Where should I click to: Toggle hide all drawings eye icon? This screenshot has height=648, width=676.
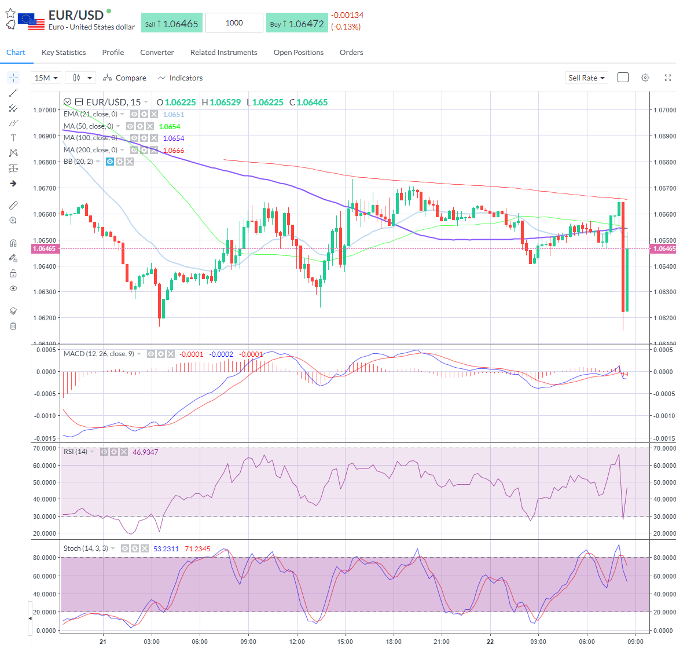coord(13,288)
